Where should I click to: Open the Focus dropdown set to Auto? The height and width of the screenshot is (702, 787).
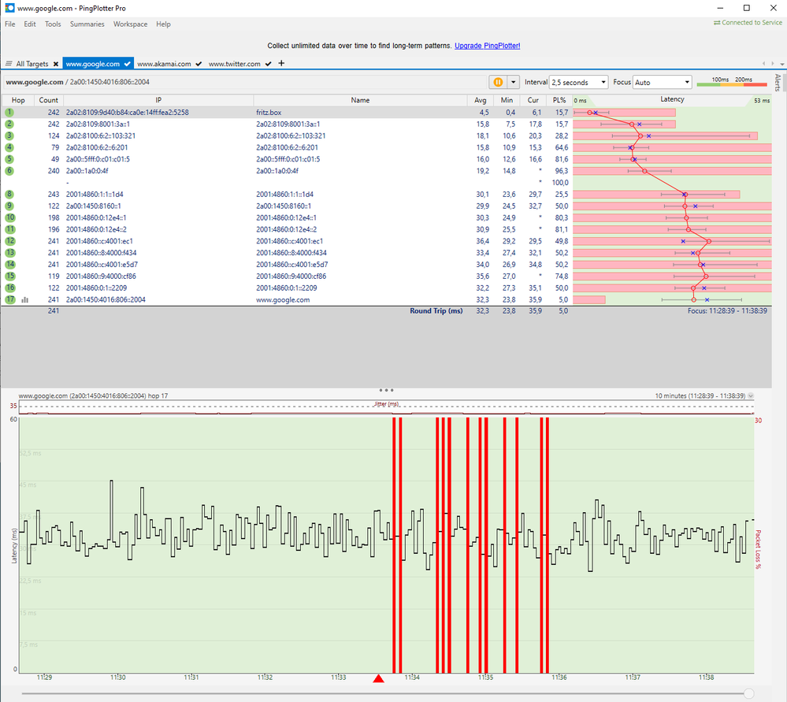click(x=662, y=81)
